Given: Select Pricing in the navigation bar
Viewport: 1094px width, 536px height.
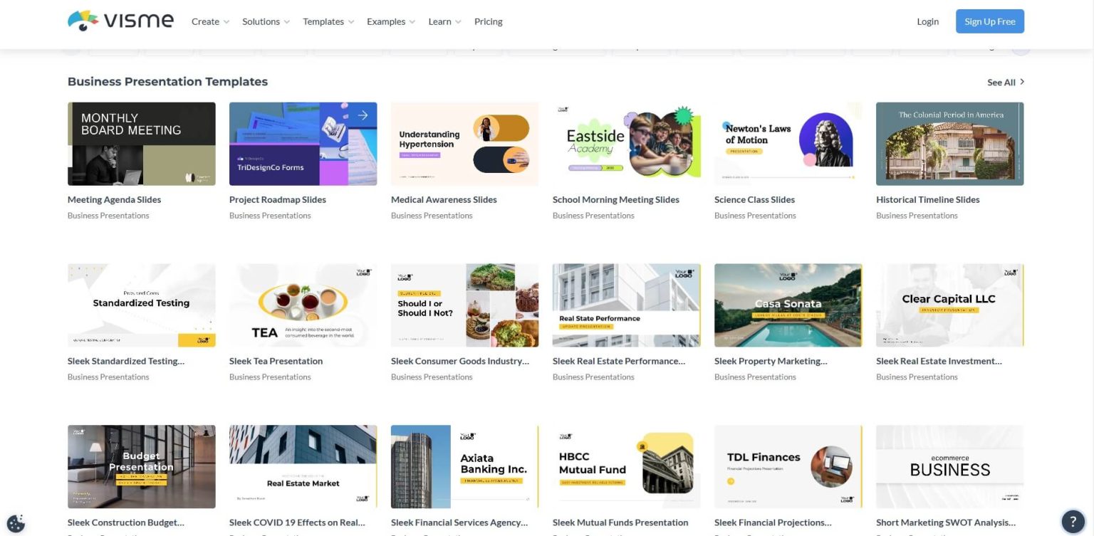Looking at the screenshot, I should (x=488, y=21).
